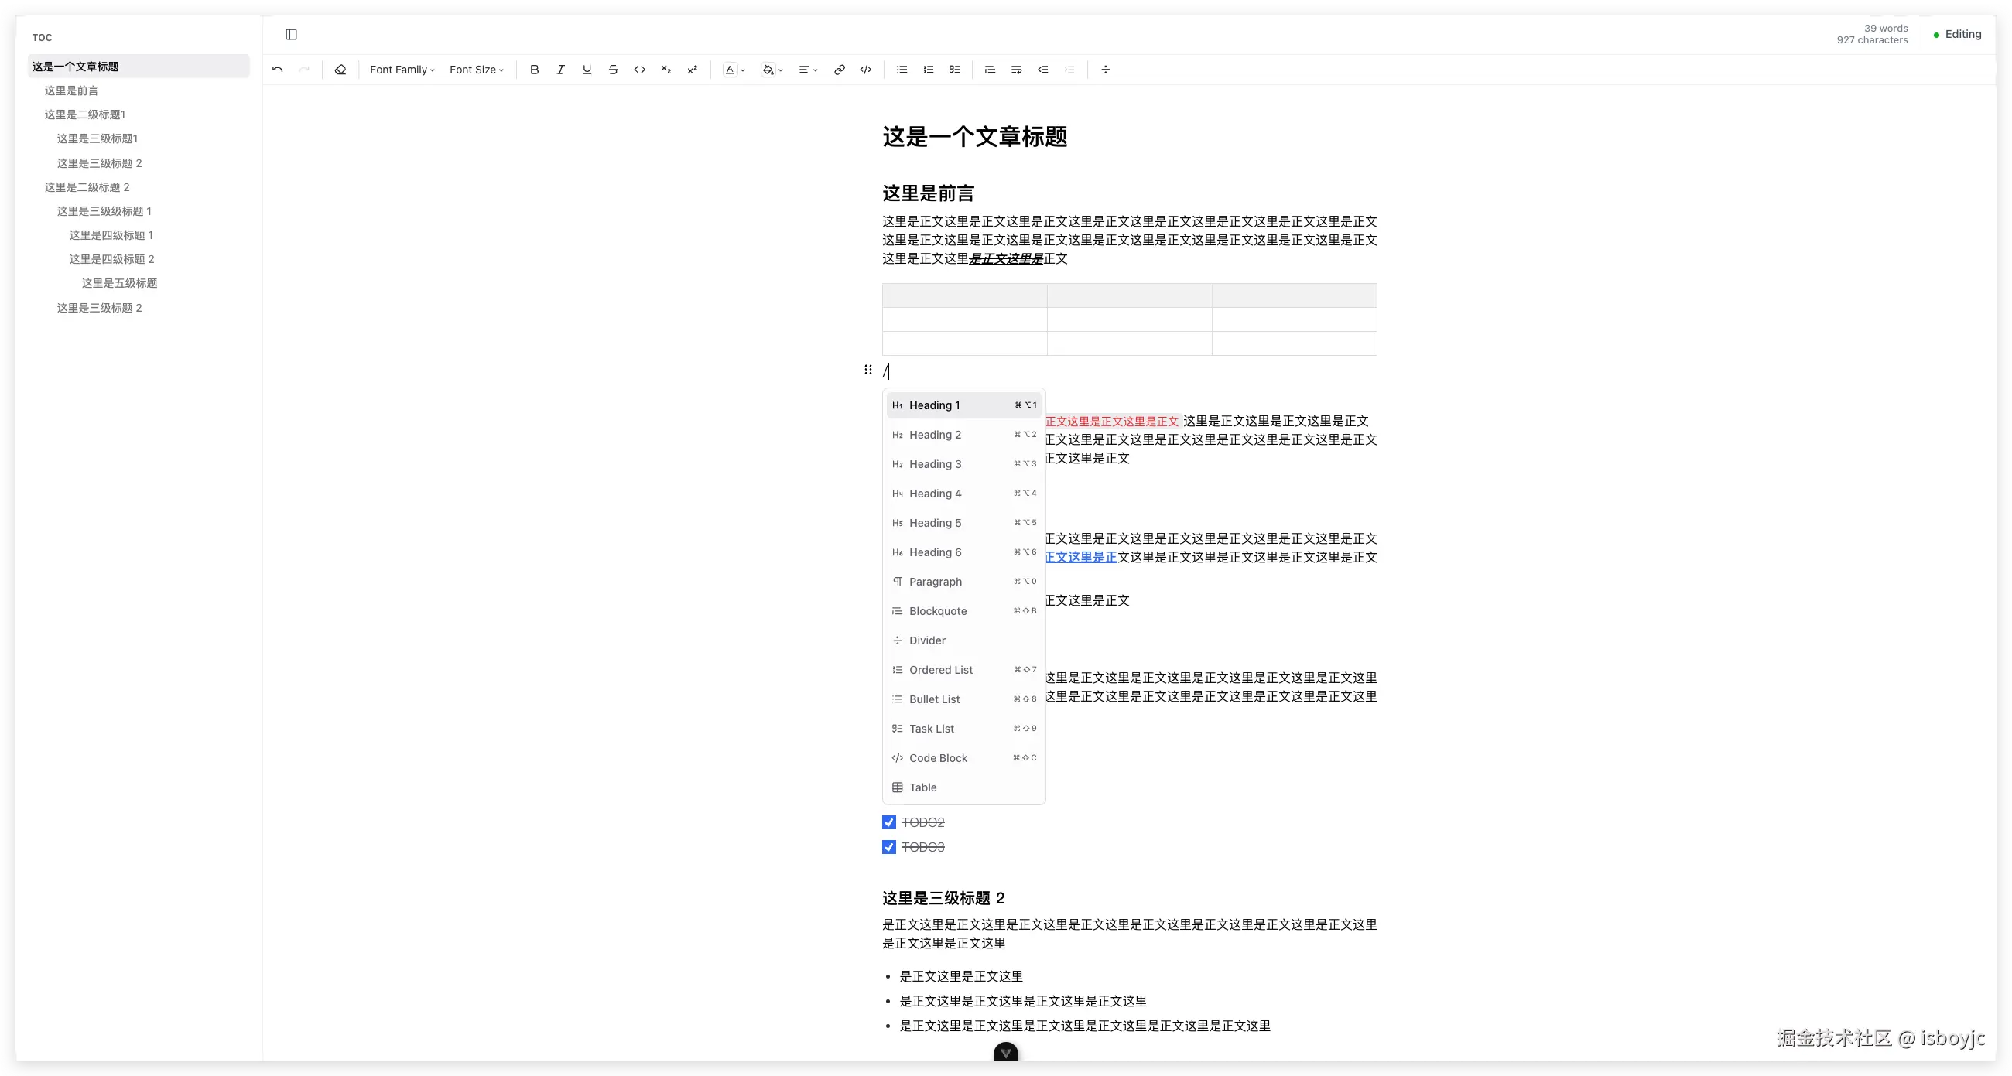Image resolution: width=2012 pixels, height=1076 pixels.
Task: Apply strikethrough formatting
Action: [x=612, y=70]
